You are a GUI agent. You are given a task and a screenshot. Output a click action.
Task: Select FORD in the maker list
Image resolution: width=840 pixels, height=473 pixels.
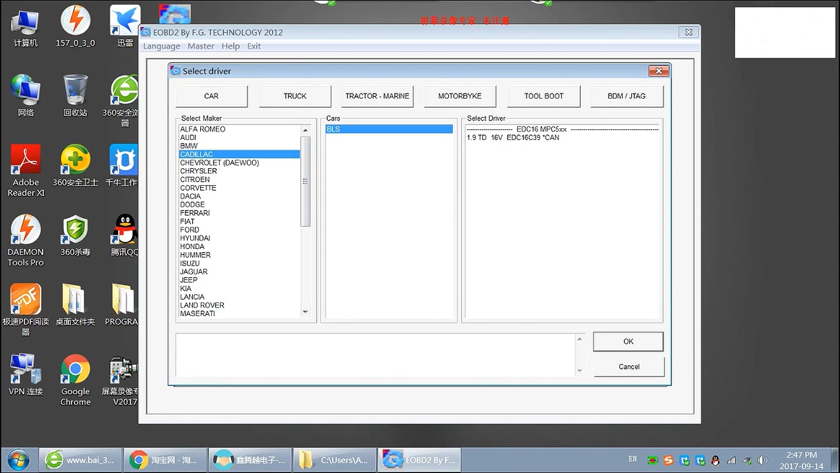coord(240,230)
